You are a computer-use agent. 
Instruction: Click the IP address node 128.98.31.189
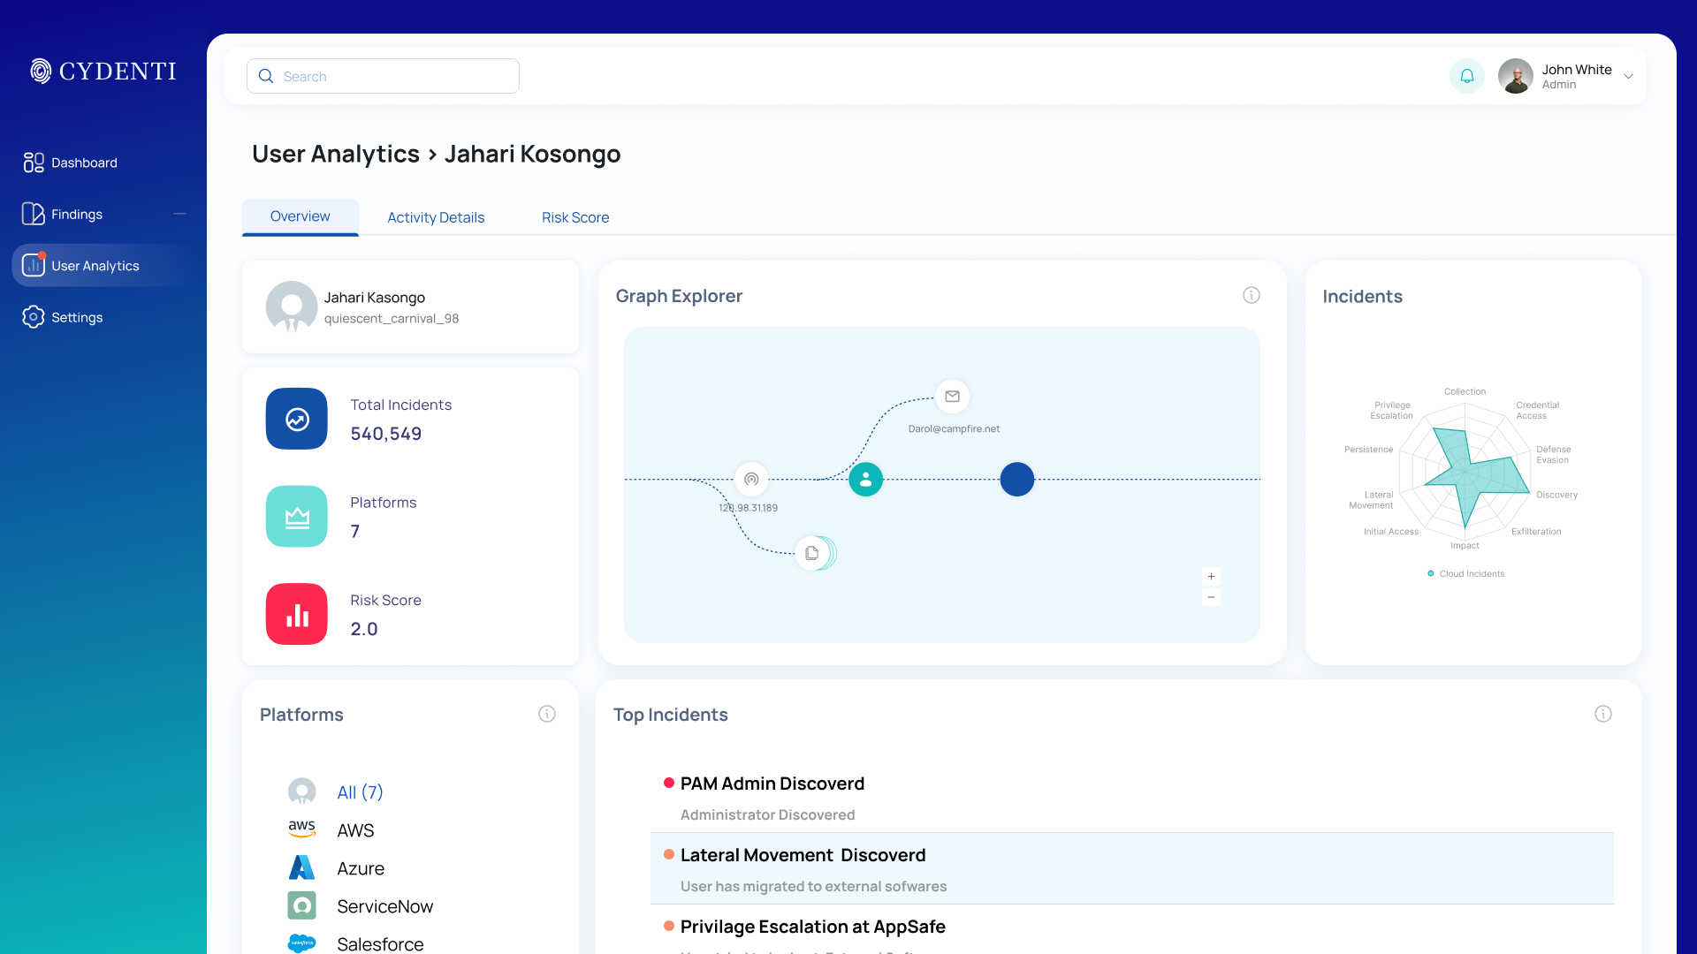pos(750,479)
